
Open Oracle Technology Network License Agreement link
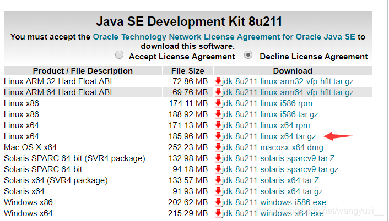coord(224,37)
